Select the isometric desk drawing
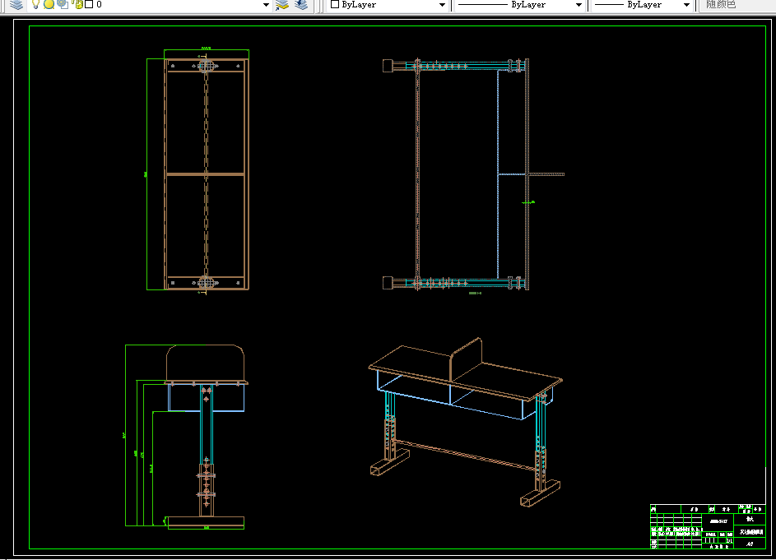 point(465,423)
